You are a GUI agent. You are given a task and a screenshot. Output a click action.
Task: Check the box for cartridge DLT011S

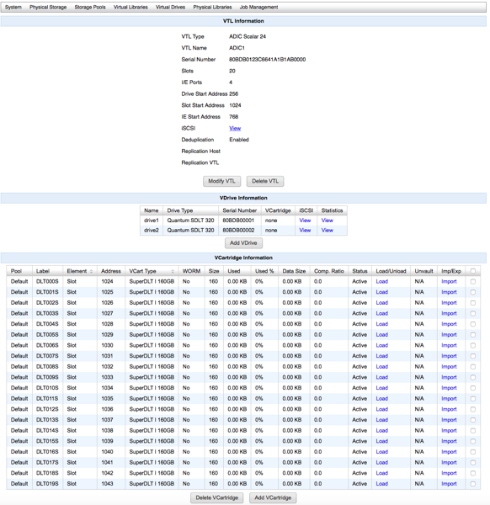click(473, 399)
